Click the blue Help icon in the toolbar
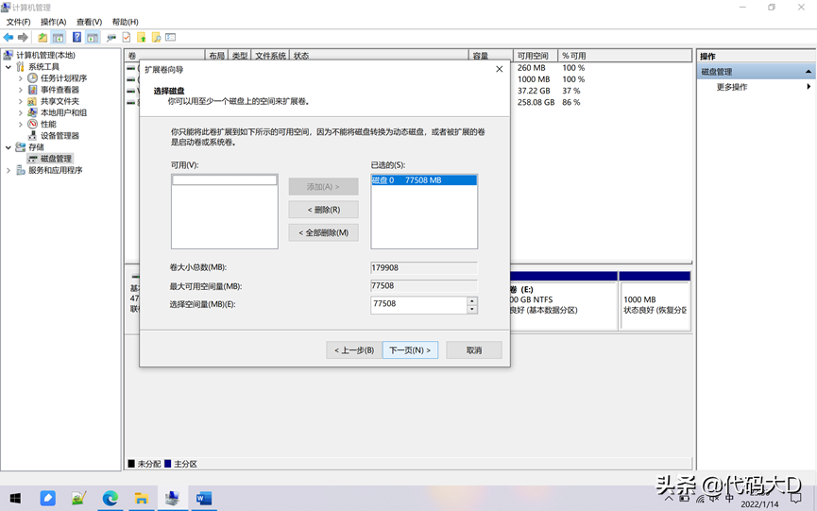 coord(77,38)
